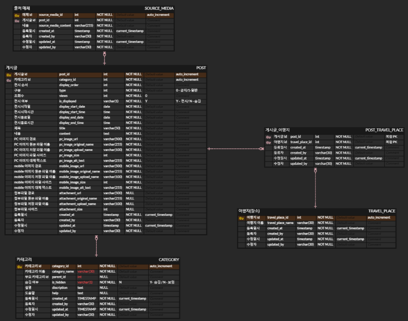Screen dimensions: 408x321
Task: Click the attachment_original_name column
Action: point(78,198)
